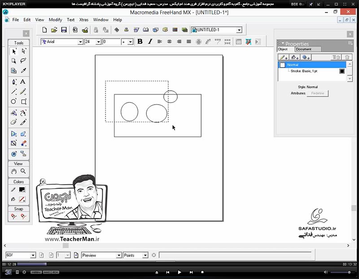The width and height of the screenshot is (359, 279).
Task: Select the Line tool
Action: (x=14, y=92)
